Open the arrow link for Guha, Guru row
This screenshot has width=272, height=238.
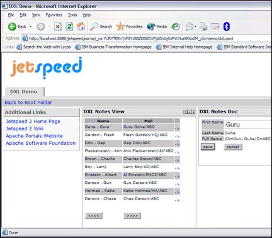click(x=177, y=128)
